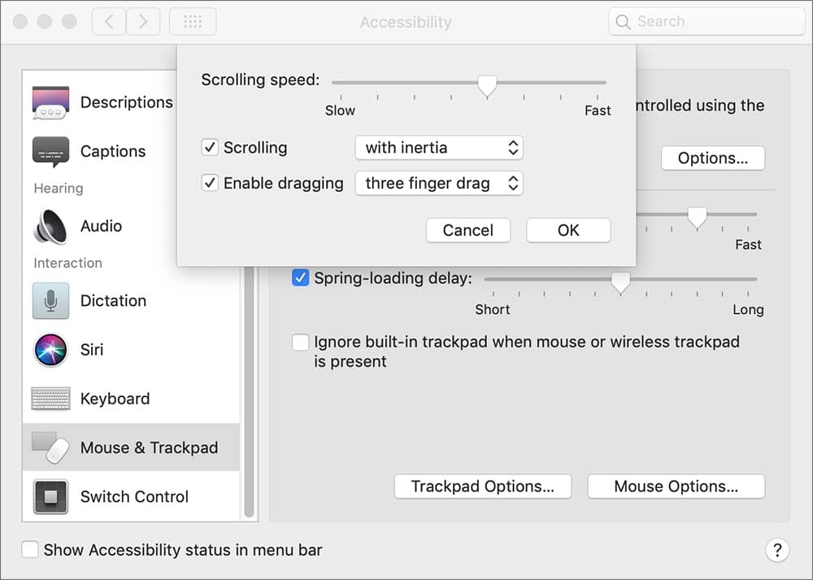The width and height of the screenshot is (813, 580).
Task: Open Trackpad Options dialog
Action: (x=482, y=486)
